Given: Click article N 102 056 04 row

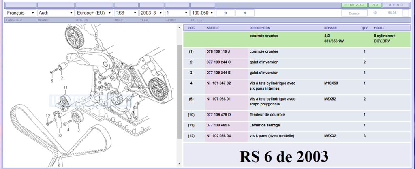Looking at the screenshot, I should click(x=218, y=136).
